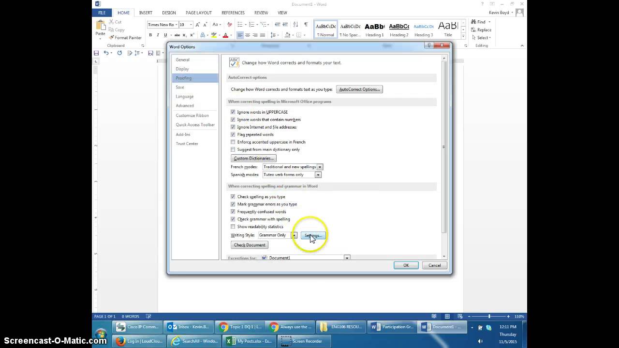The image size is (619, 348).
Task: Open the French modes dropdown
Action: 320,167
